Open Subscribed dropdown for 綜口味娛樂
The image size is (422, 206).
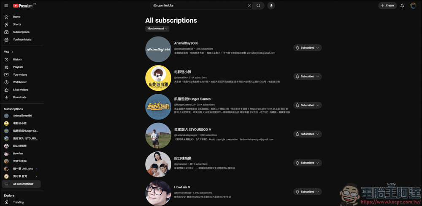coord(307,163)
